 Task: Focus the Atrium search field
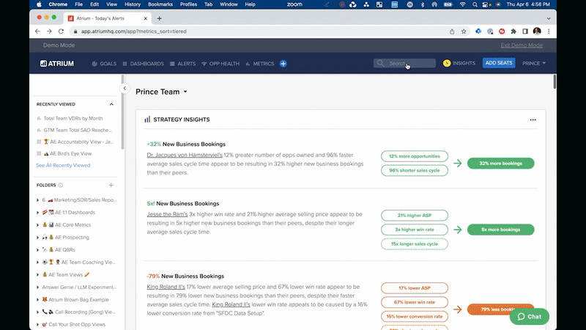point(404,63)
